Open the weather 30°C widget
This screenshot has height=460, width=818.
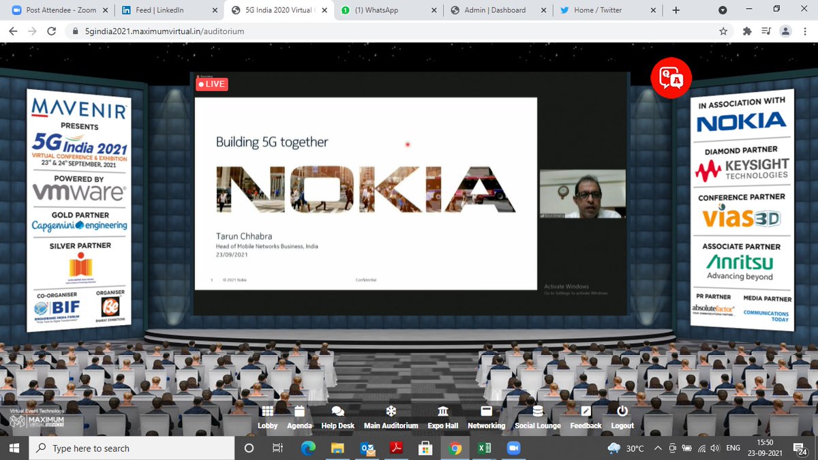625,448
